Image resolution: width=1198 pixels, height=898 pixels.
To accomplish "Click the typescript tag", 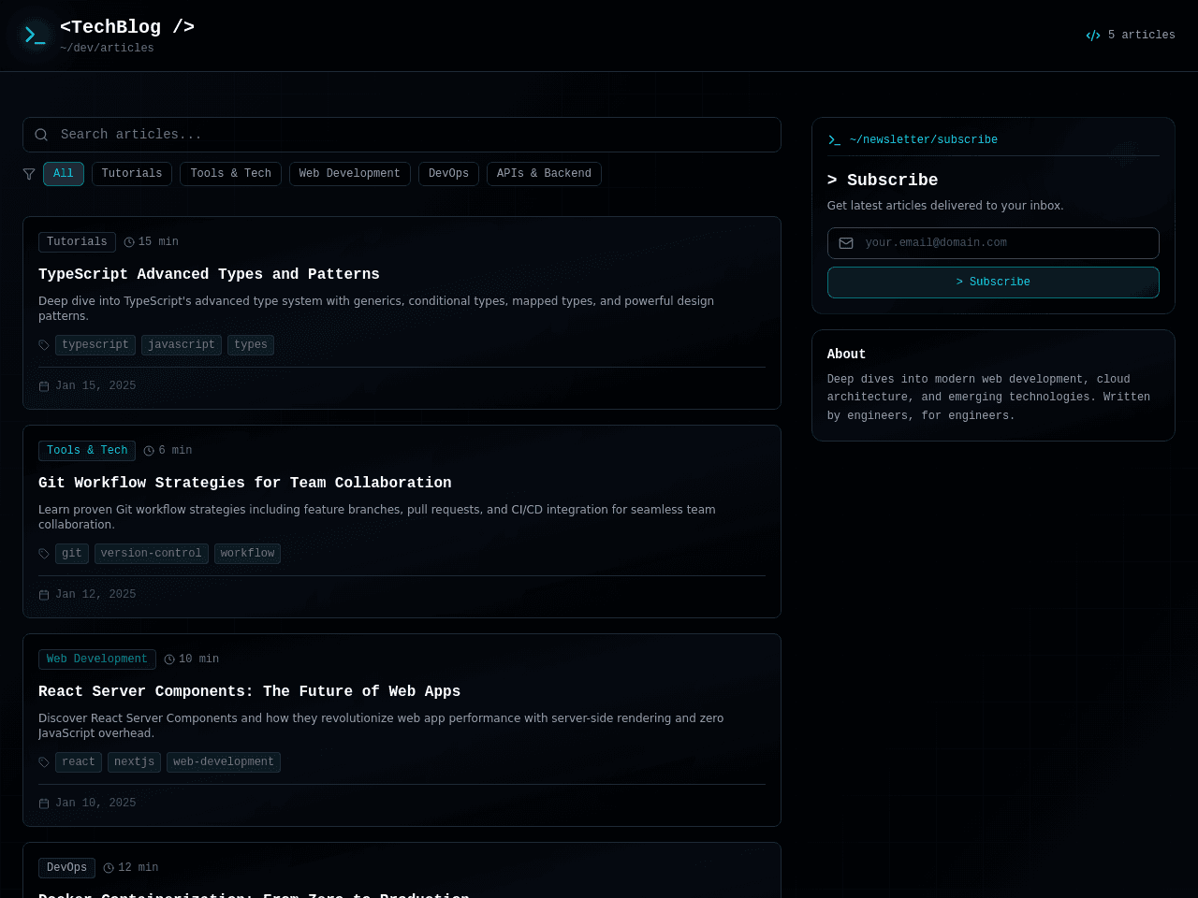I will pos(95,345).
